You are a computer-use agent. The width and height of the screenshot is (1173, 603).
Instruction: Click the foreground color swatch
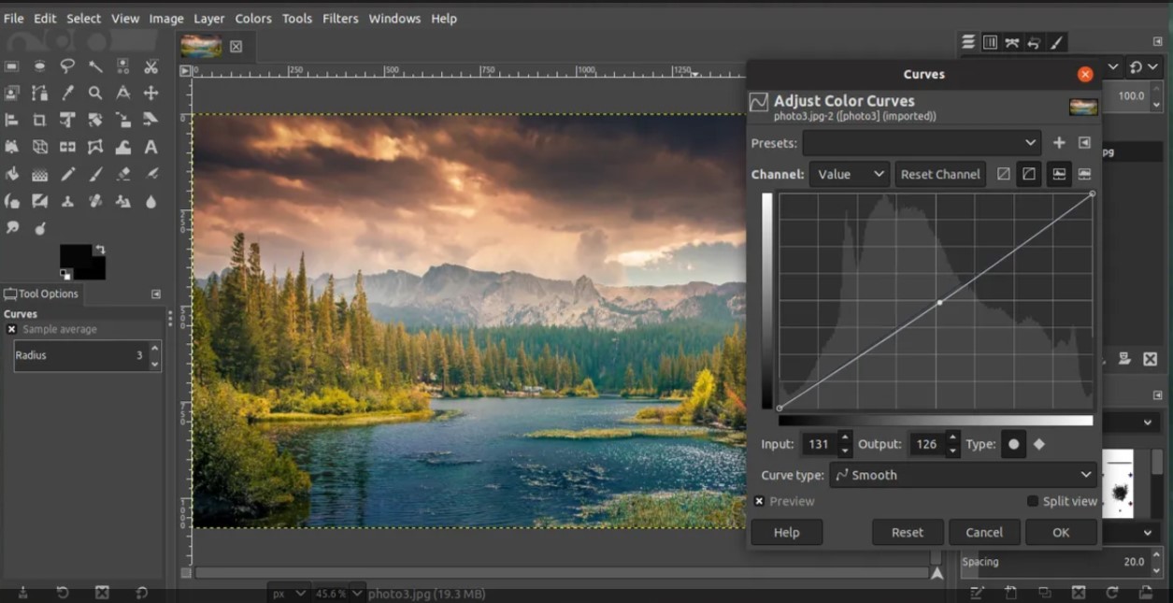(x=75, y=256)
